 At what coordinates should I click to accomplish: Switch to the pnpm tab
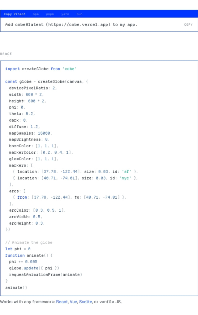(50, 14)
